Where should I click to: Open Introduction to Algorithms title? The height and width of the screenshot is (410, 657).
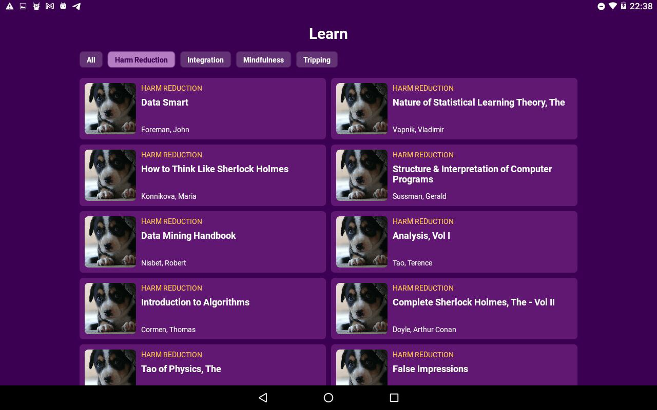(x=195, y=302)
